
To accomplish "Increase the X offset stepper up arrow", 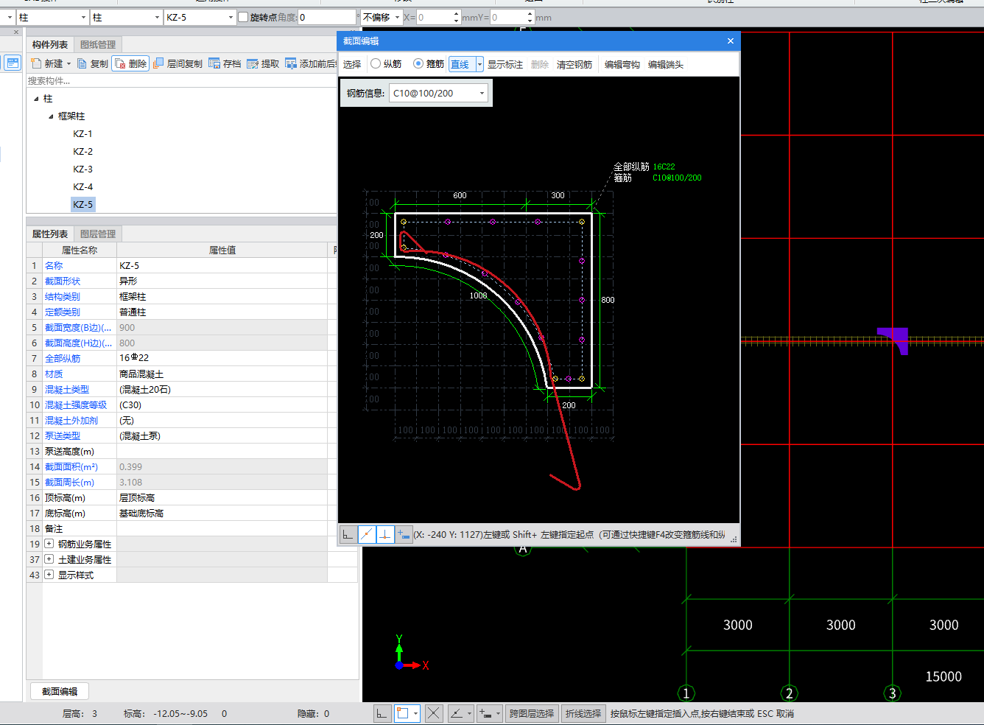I will click(x=457, y=13).
